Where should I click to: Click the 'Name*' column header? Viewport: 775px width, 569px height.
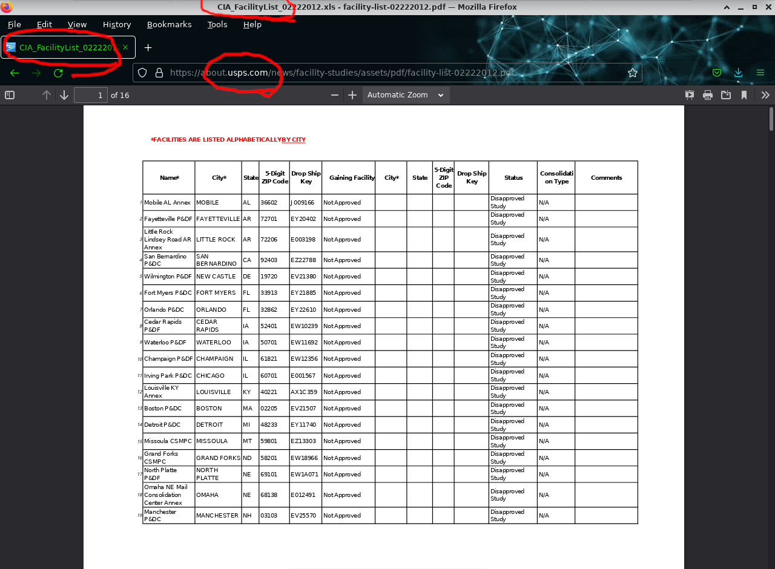(x=170, y=178)
